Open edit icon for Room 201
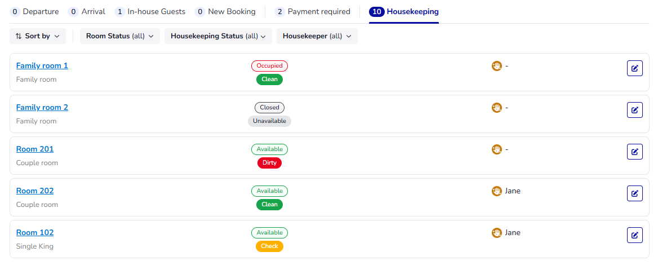Screen dimensions: 658x265 click(634, 152)
